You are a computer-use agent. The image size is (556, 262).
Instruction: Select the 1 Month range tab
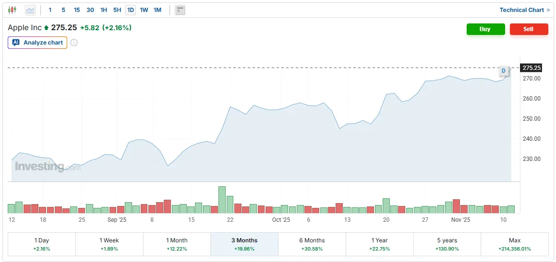tap(177, 244)
